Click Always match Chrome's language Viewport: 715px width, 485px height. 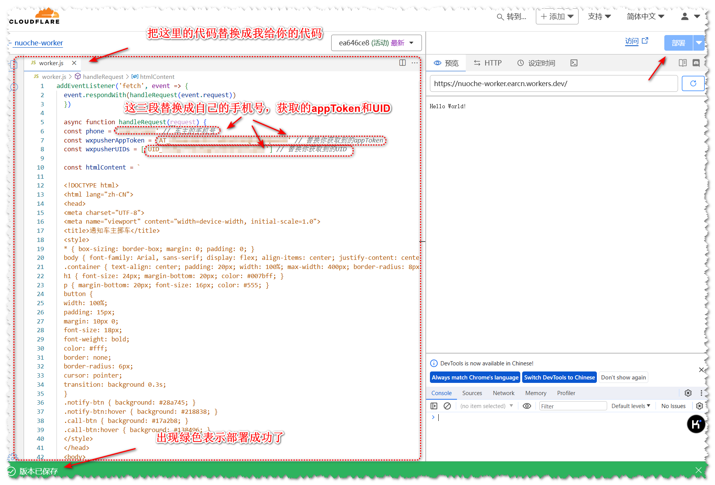(x=475, y=377)
